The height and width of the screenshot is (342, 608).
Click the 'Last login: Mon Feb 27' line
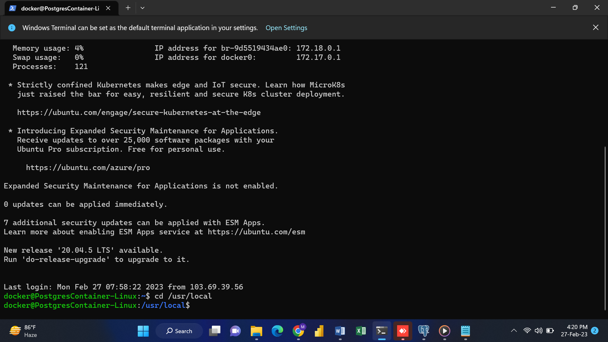click(123, 287)
